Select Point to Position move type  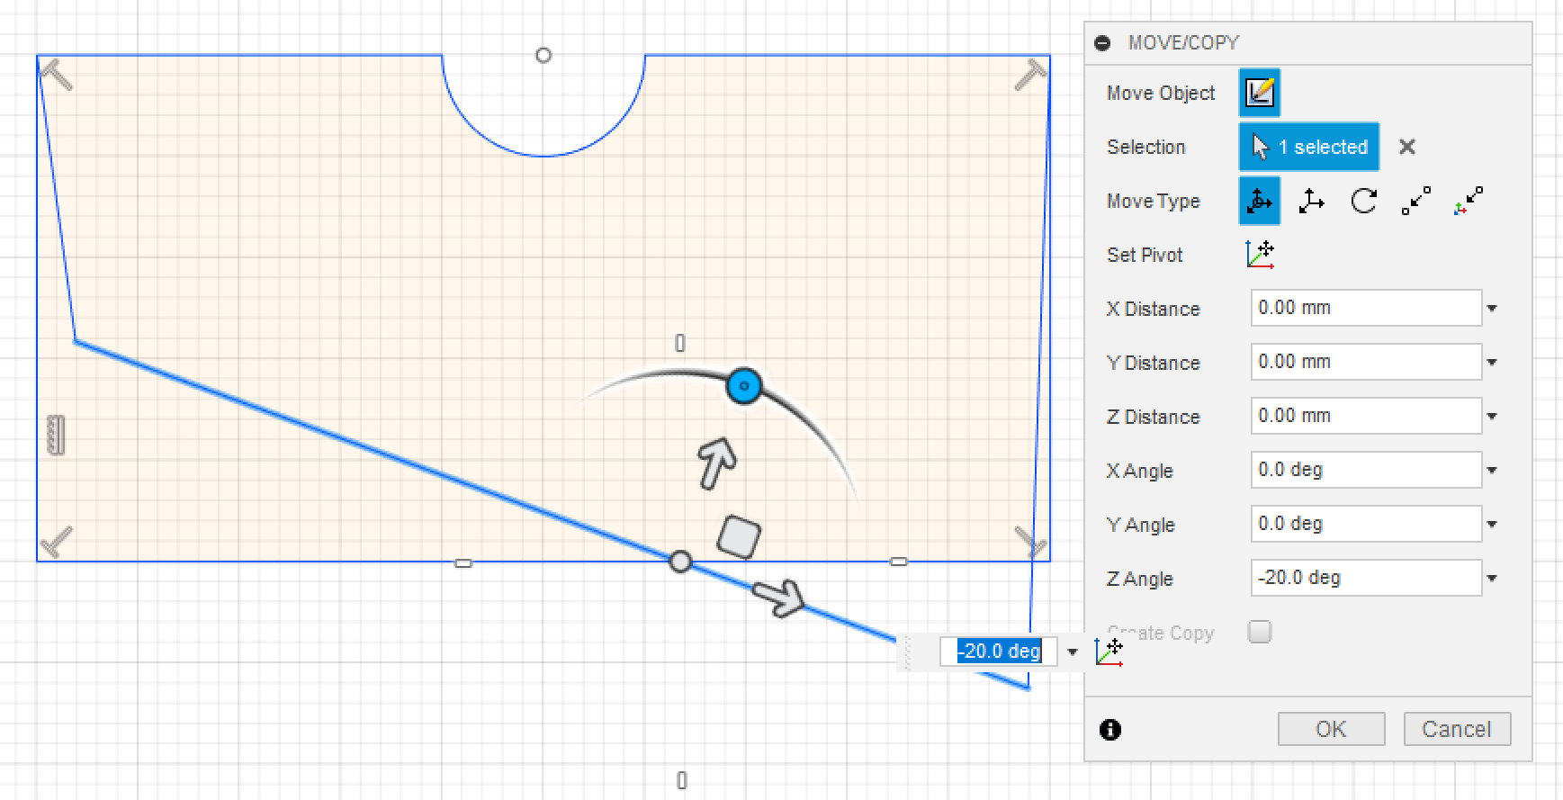tap(1468, 201)
